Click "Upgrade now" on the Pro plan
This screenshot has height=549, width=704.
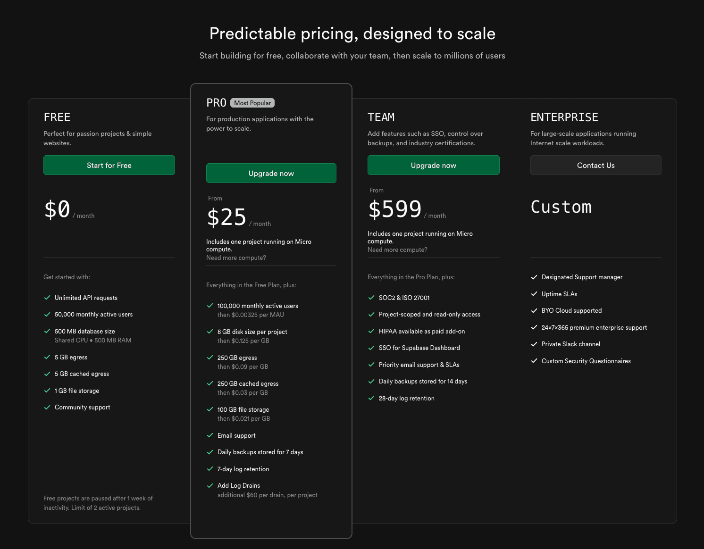click(x=271, y=173)
